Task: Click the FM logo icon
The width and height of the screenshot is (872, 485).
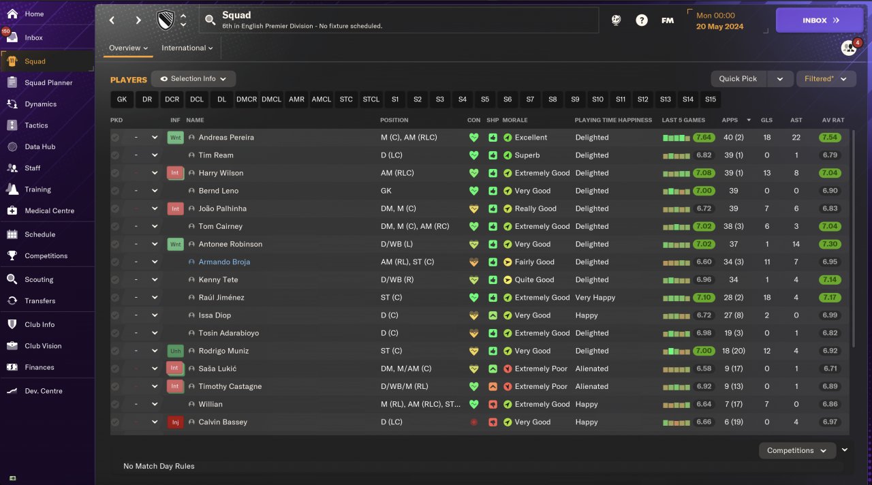Action: [668, 20]
